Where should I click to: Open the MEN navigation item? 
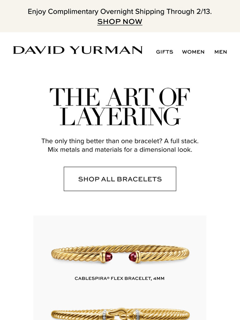point(221,52)
